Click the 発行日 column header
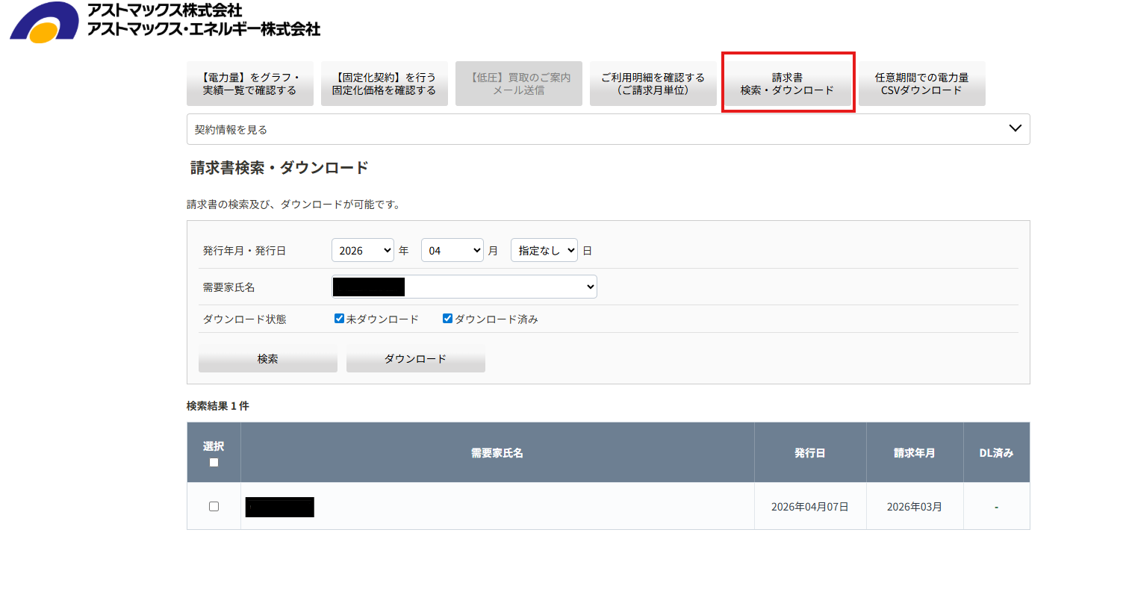This screenshot has height=615, width=1123. point(810,453)
